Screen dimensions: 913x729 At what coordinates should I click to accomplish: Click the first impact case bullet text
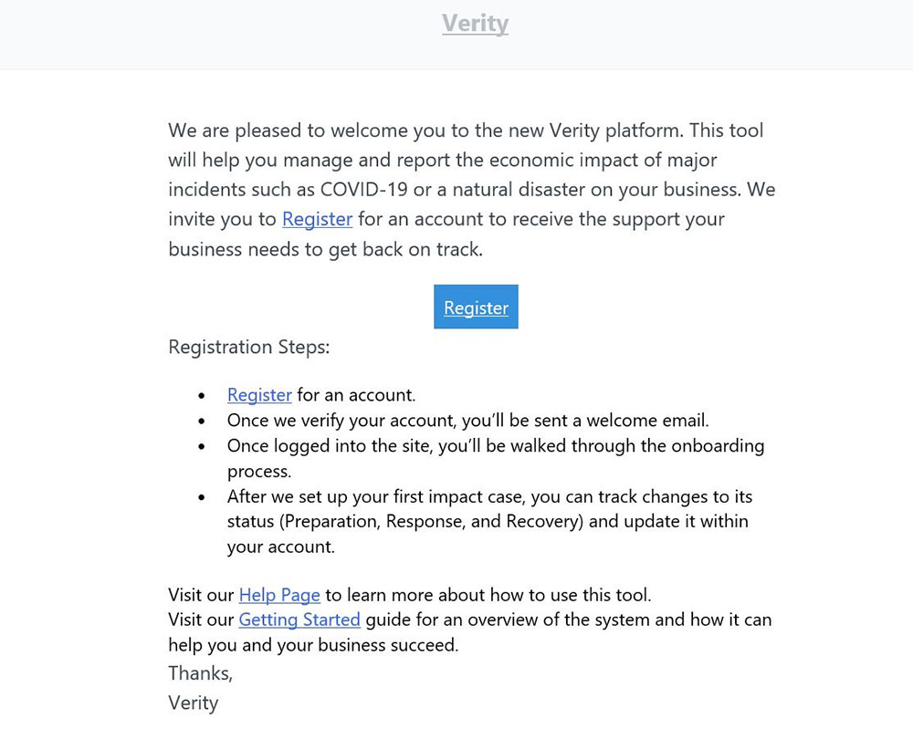click(489, 497)
